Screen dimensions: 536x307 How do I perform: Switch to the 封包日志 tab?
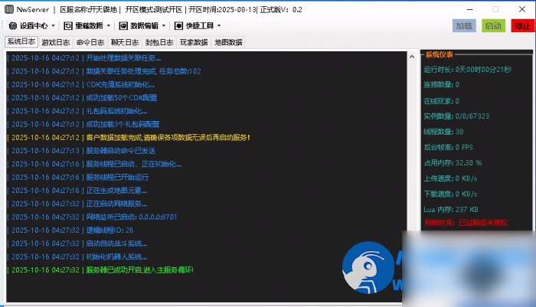tap(159, 42)
